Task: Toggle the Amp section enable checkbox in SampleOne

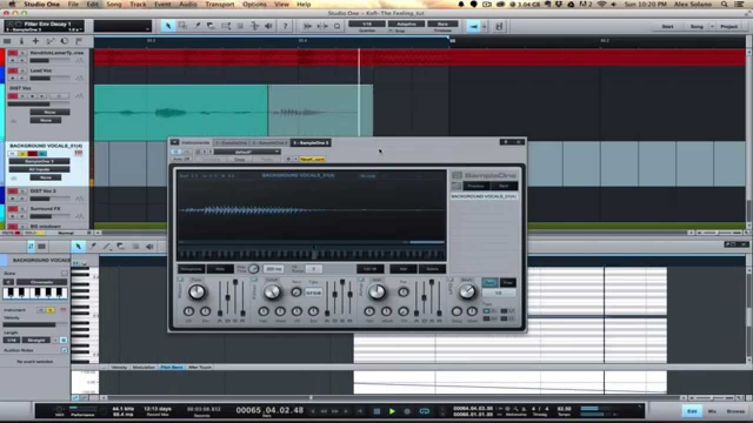Action: [361, 280]
